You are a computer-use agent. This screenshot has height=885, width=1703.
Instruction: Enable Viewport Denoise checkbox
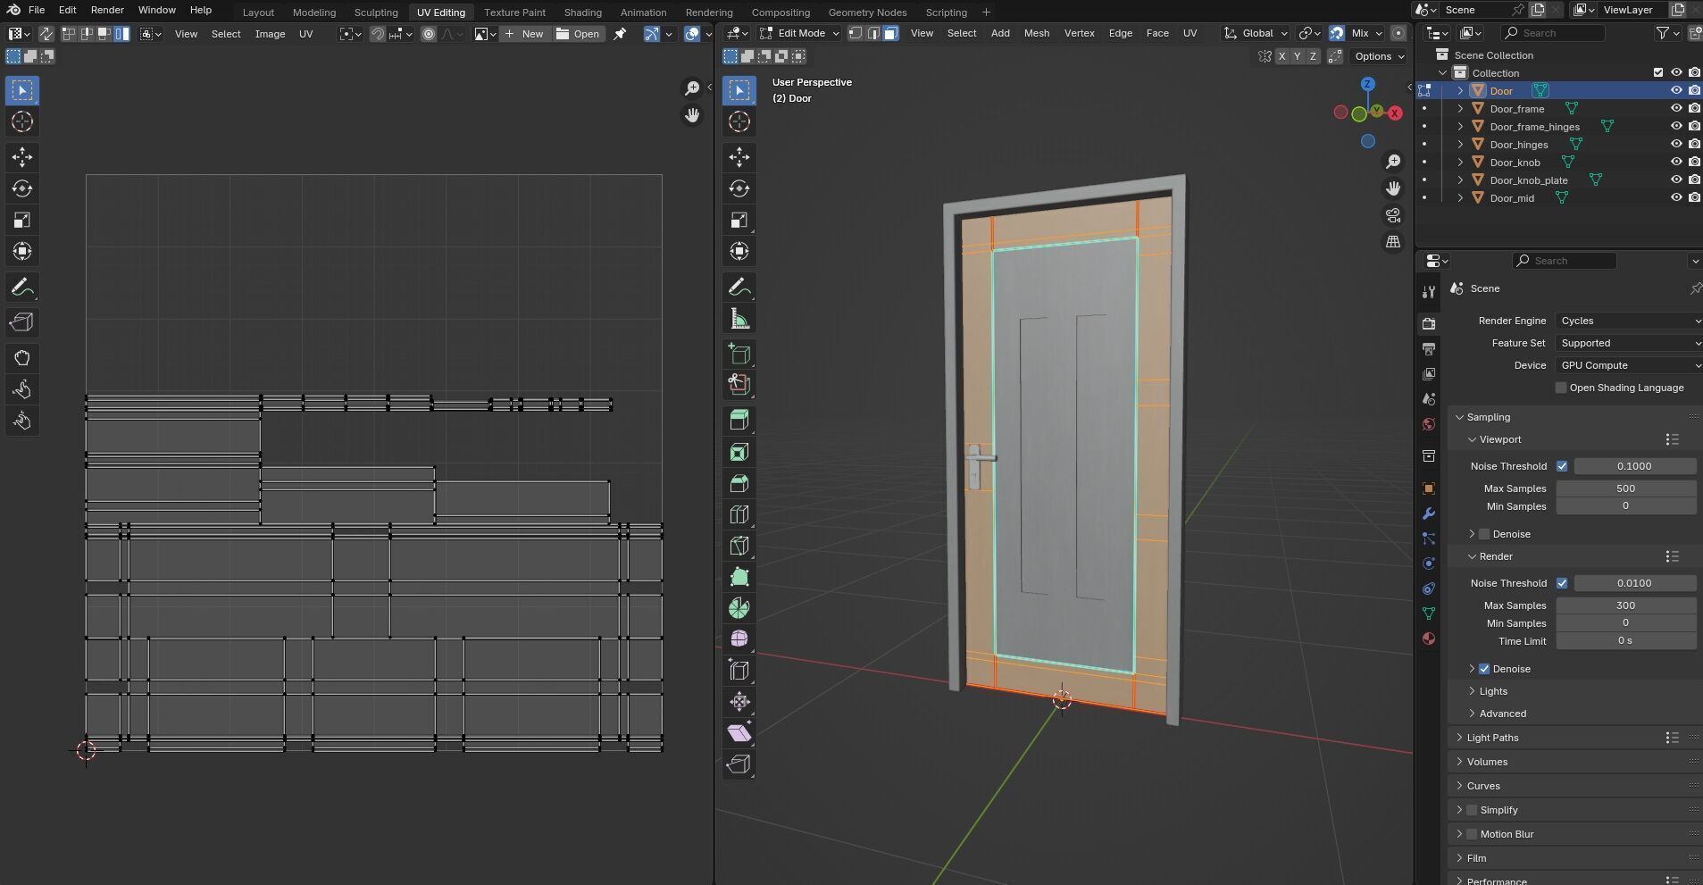coord(1484,534)
